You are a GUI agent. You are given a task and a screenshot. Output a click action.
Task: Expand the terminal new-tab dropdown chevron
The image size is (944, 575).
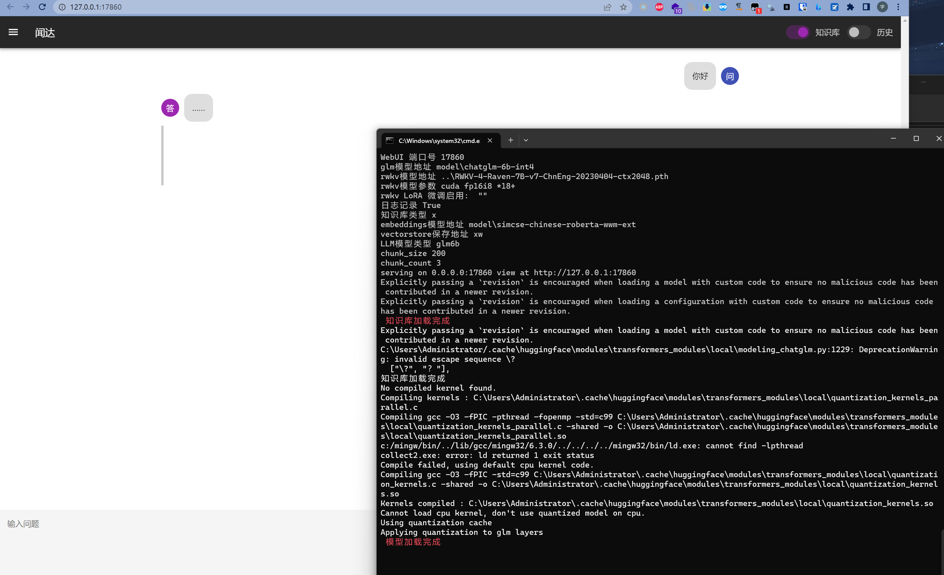click(x=526, y=141)
